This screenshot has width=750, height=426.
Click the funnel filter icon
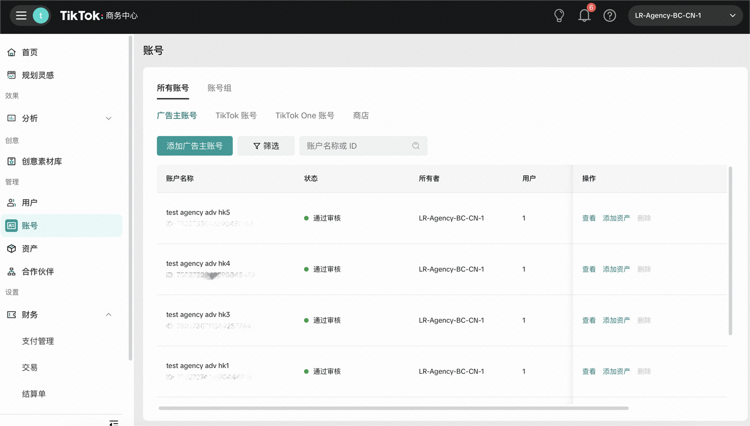pyautogui.click(x=257, y=146)
